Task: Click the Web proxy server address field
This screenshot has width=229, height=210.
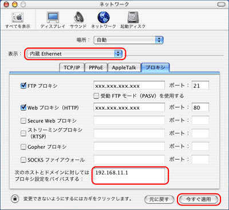Action: (129, 108)
